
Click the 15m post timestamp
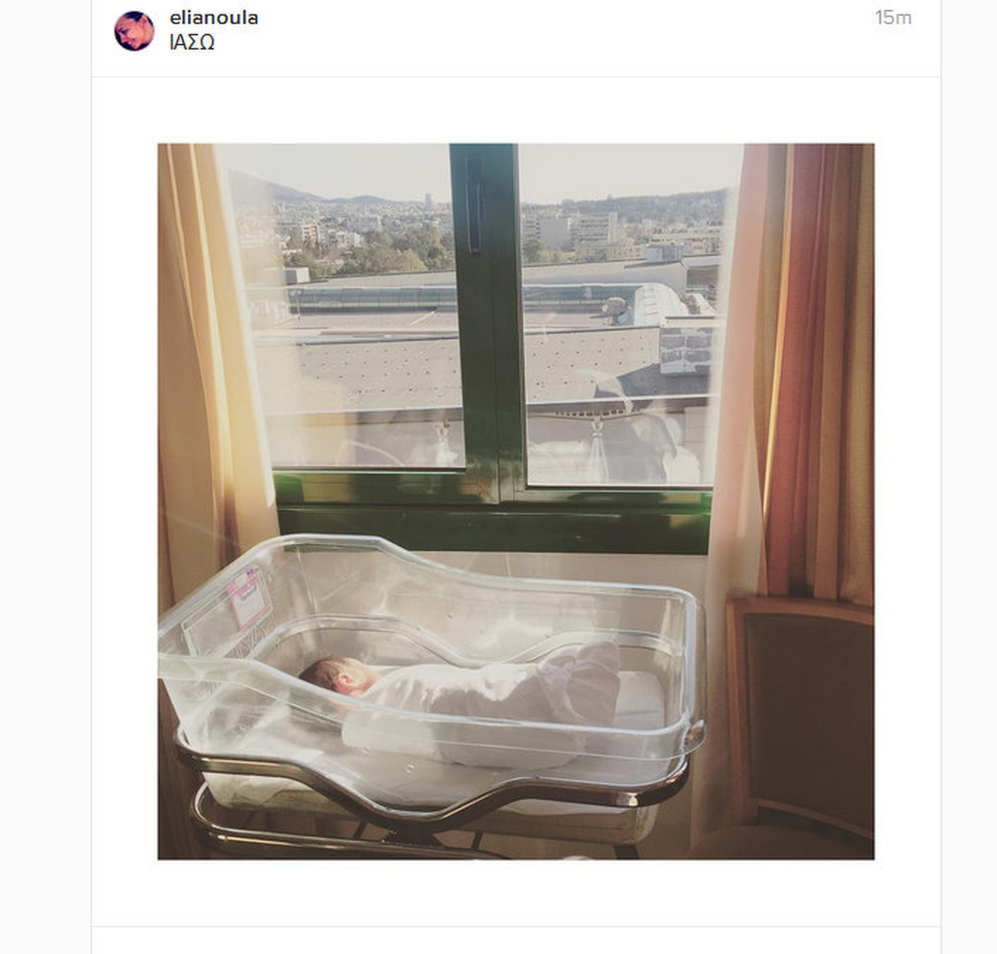[893, 18]
